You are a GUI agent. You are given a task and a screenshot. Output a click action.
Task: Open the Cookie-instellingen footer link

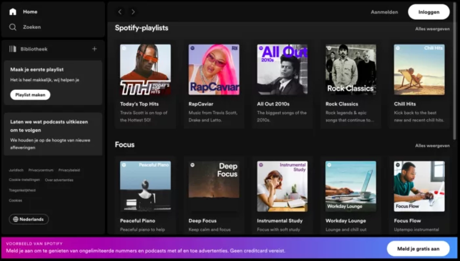pyautogui.click(x=24, y=180)
